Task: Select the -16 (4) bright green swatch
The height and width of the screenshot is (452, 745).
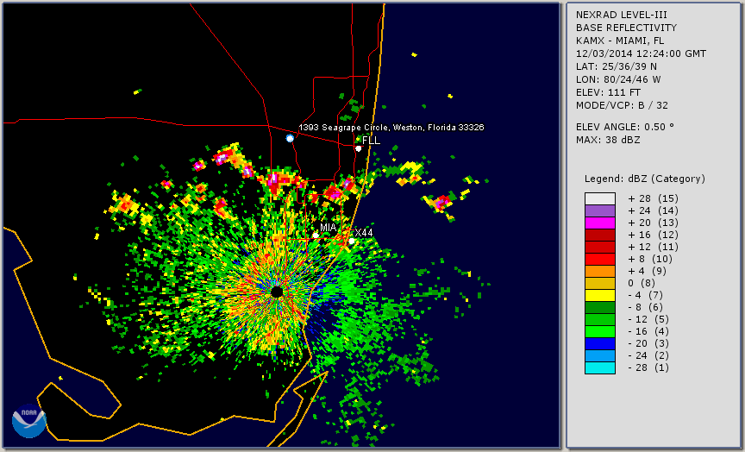Action: (599, 332)
